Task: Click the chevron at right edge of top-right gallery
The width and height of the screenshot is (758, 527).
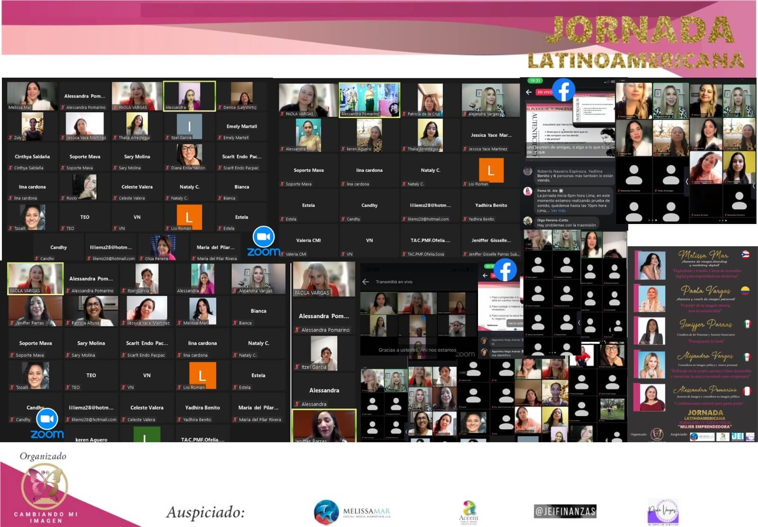Action: click(754, 186)
